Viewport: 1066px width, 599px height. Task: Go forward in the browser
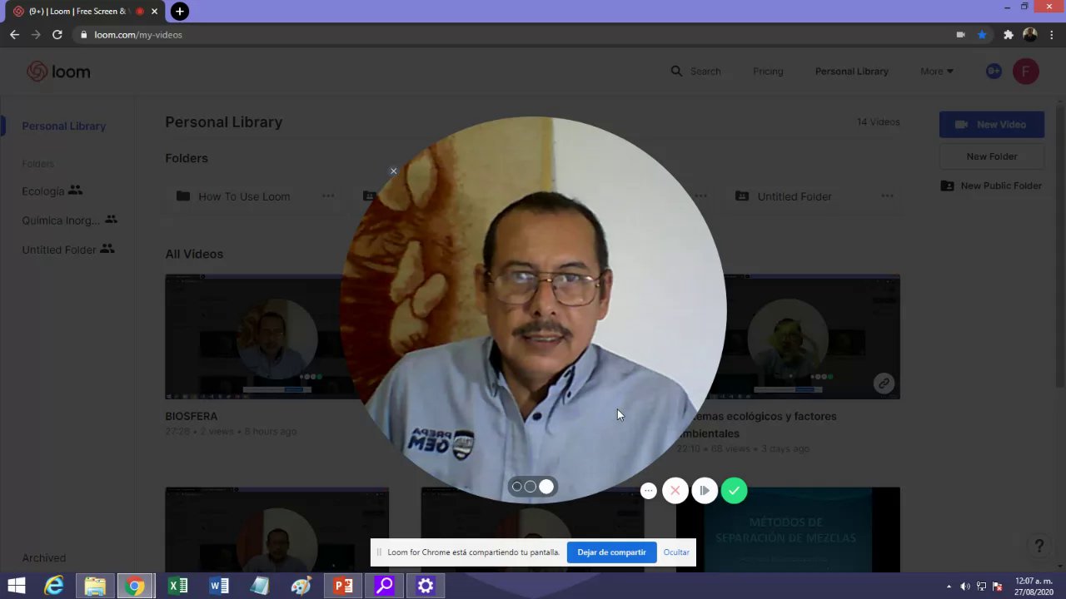pyautogui.click(x=36, y=35)
